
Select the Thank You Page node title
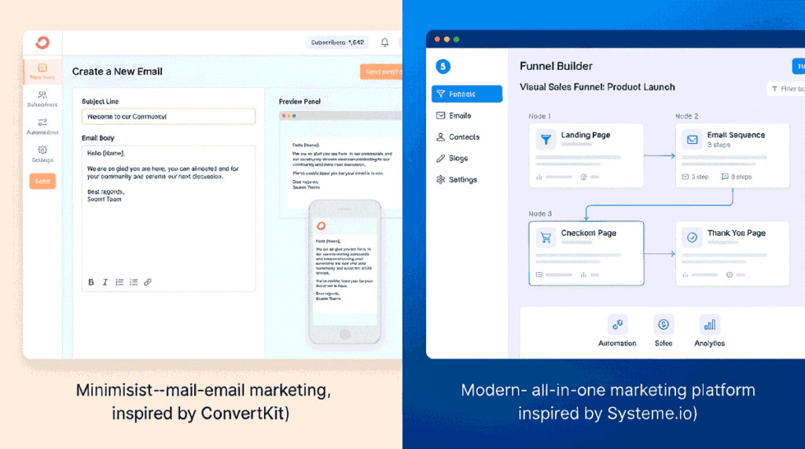[x=736, y=234]
